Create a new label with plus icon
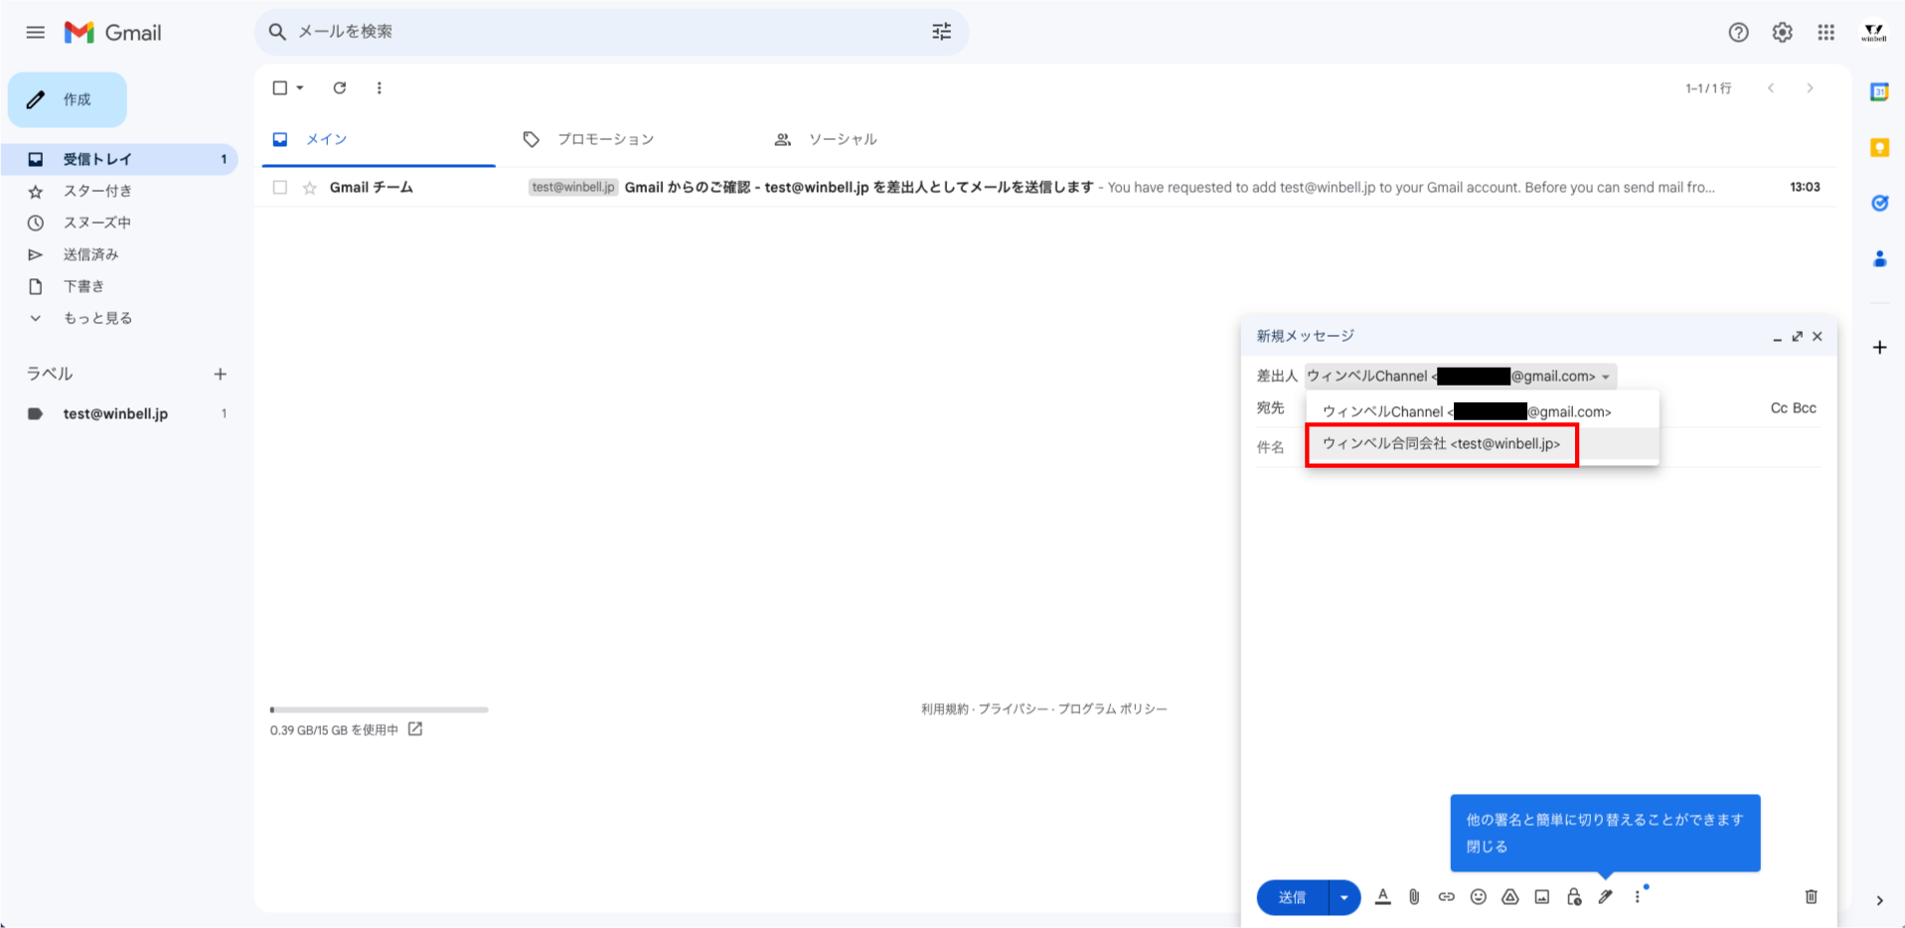 click(221, 374)
